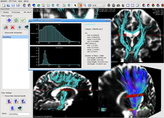Click the red X delete bundle button
The image size is (164, 118).
pos(12,27)
